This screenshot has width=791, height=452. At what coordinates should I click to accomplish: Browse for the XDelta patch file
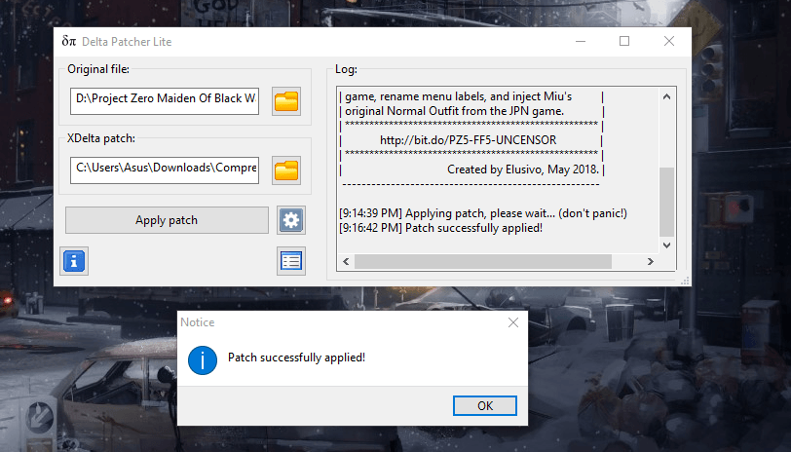(286, 170)
